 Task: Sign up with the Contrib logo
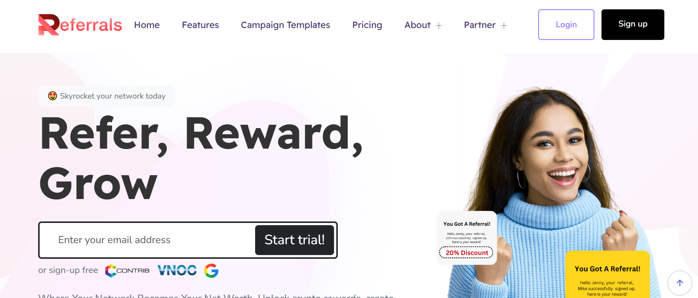(x=127, y=271)
